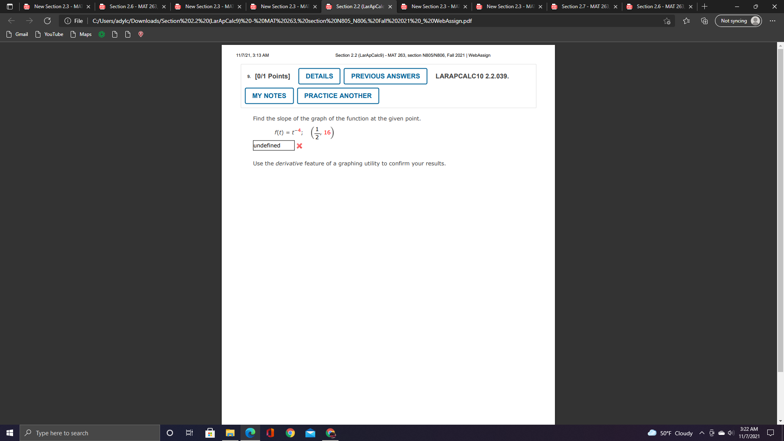Image resolution: width=784 pixels, height=441 pixels.
Task: Click the undefined answer input field
Action: tap(273, 145)
